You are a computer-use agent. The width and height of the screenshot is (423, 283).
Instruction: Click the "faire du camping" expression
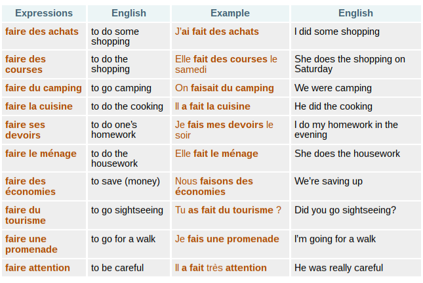[43, 88]
